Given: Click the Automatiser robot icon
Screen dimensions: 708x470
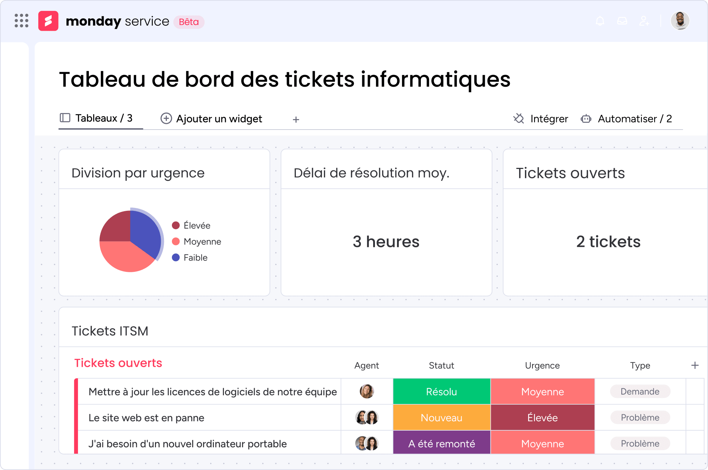Looking at the screenshot, I should tap(586, 119).
